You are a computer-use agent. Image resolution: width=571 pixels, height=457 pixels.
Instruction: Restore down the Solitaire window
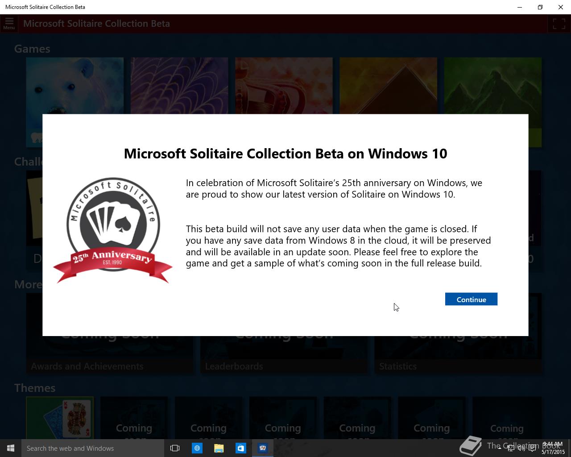point(540,7)
